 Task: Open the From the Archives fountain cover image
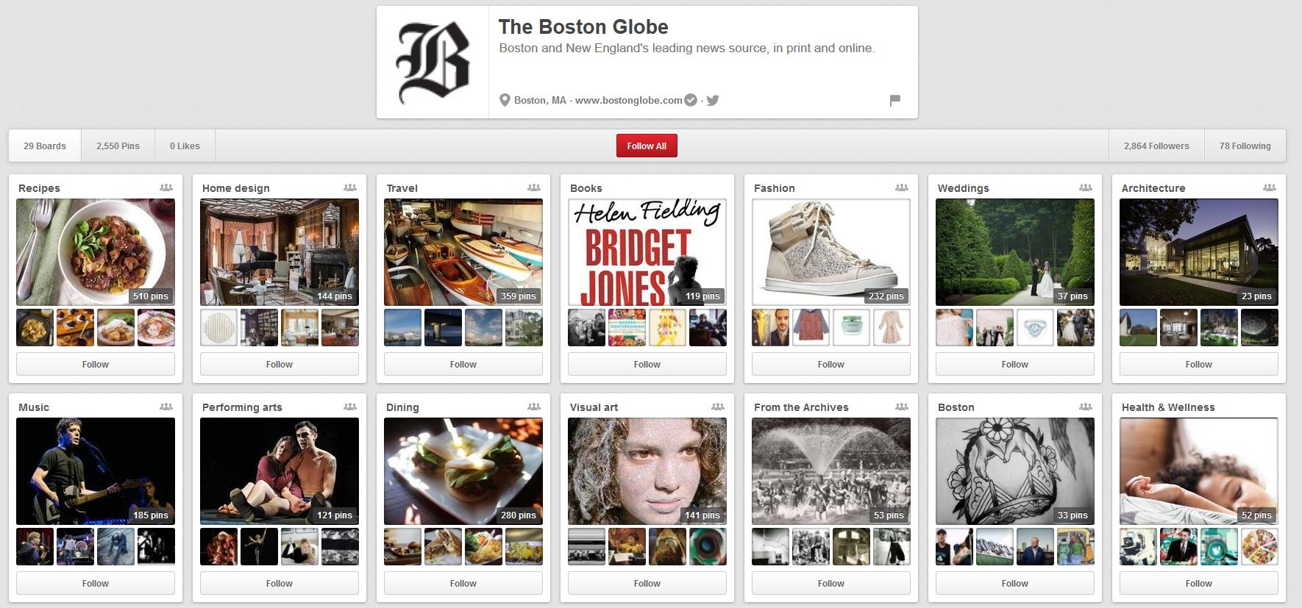[831, 471]
